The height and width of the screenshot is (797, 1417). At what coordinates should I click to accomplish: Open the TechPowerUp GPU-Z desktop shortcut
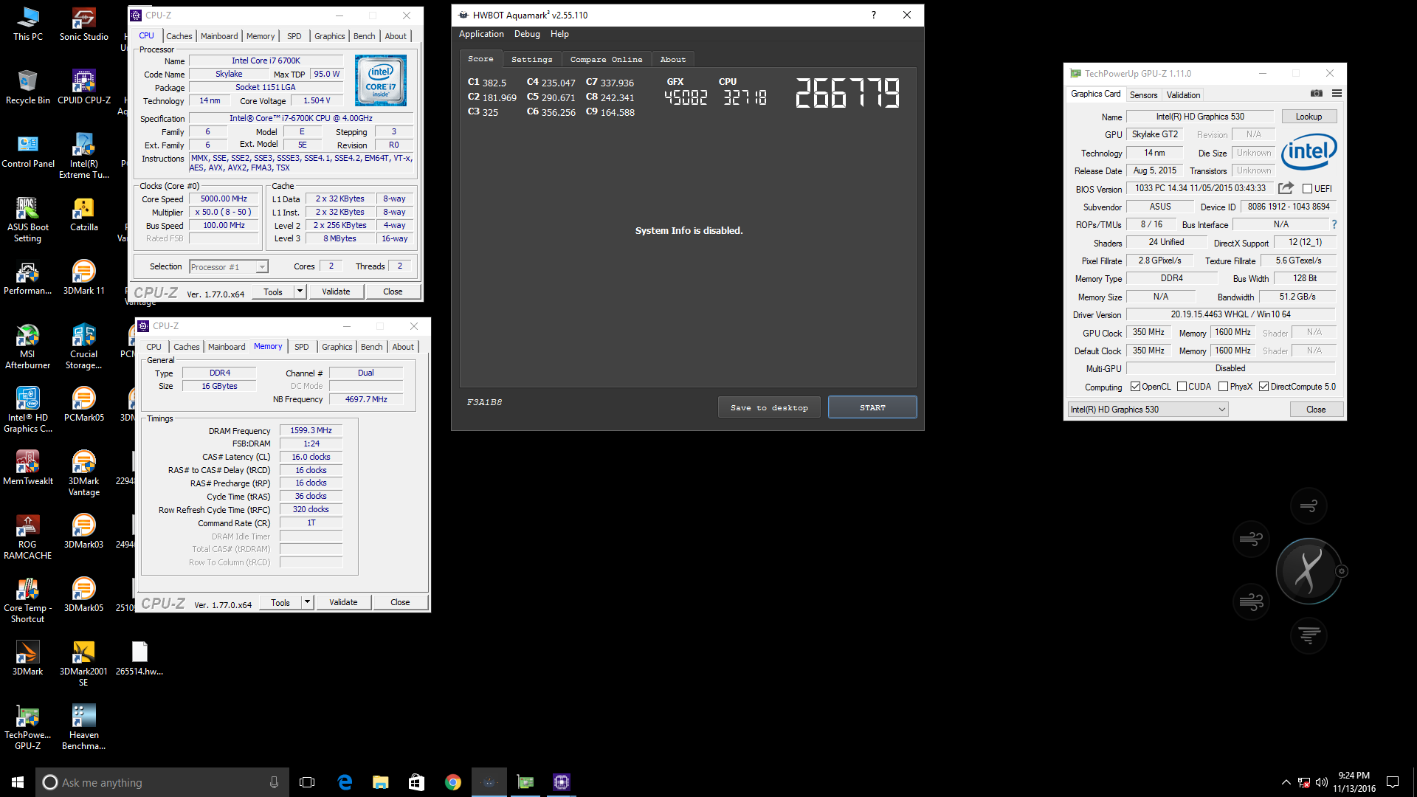point(28,727)
